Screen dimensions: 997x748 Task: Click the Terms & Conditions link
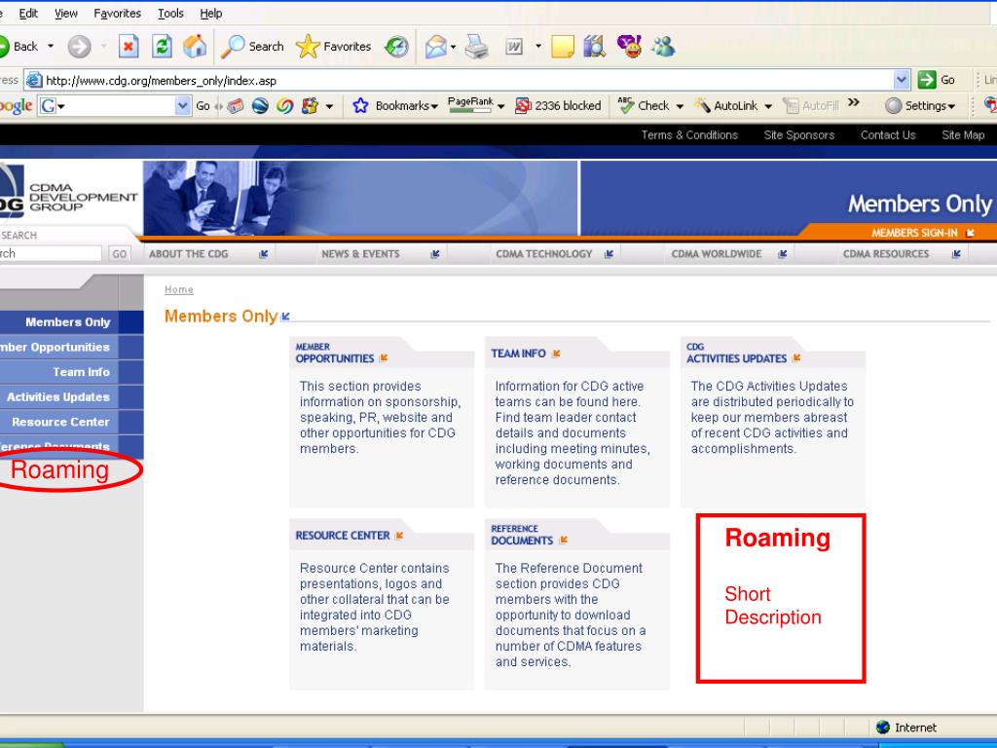(x=689, y=134)
